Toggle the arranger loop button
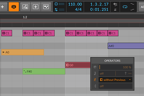The image size is (144, 96). (x=125, y=7)
